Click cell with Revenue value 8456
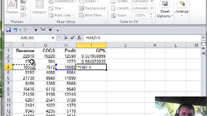207x116 pixels. click(x=24, y=83)
